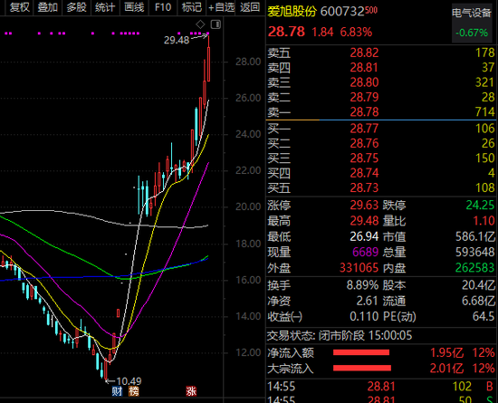Click the 量比 value 1.10
The height and width of the screenshot is (403, 498).
pos(484,221)
